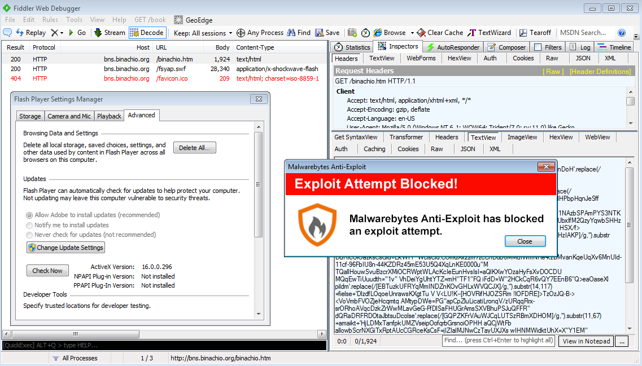
Task: Select 'Never check for updates' radio option
Action: pyautogui.click(x=29, y=235)
